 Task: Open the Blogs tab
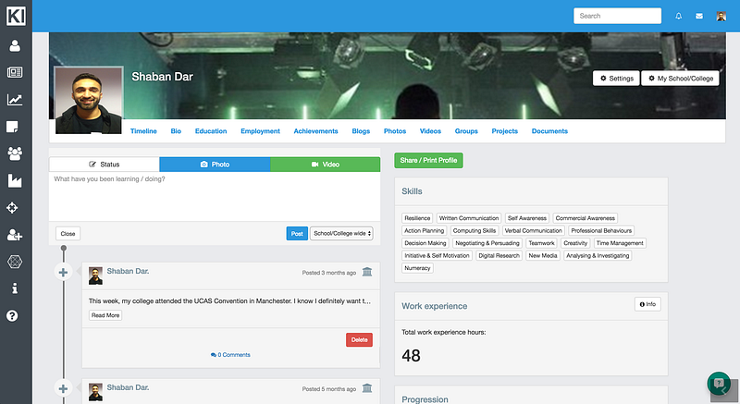click(x=361, y=131)
